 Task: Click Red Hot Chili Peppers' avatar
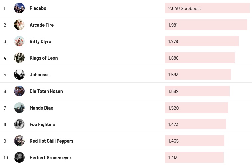[x=19, y=141]
